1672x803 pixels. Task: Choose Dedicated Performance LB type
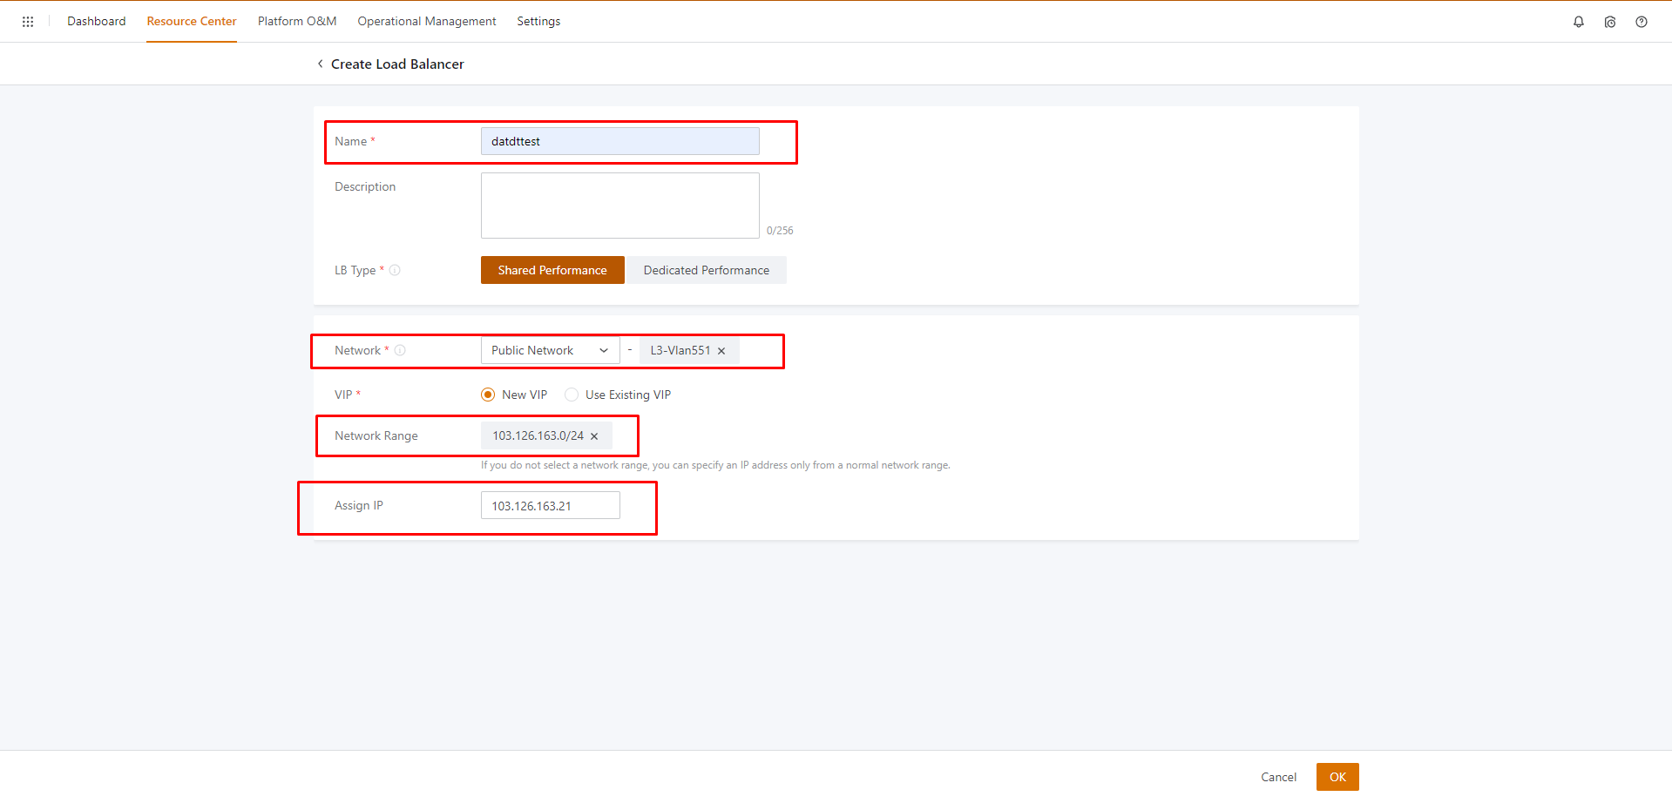(x=706, y=270)
